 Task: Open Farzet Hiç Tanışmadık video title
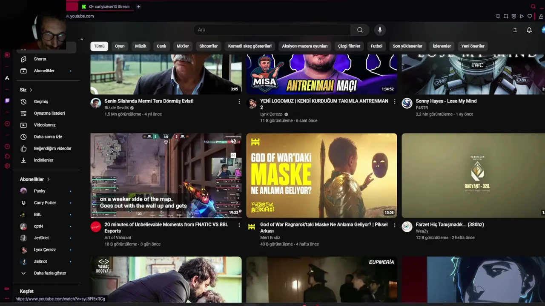point(450,225)
